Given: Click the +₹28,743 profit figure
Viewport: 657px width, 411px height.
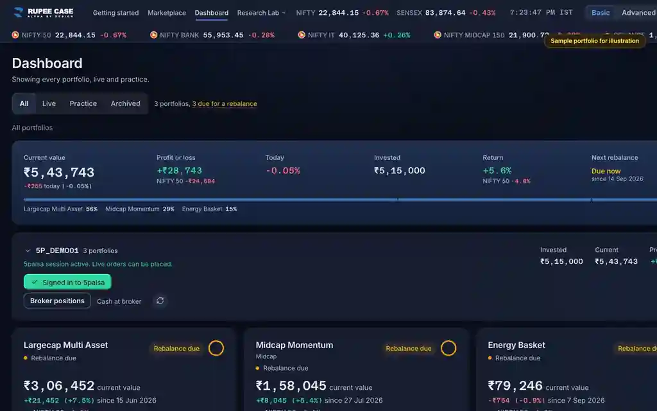Looking at the screenshot, I should click(180, 170).
